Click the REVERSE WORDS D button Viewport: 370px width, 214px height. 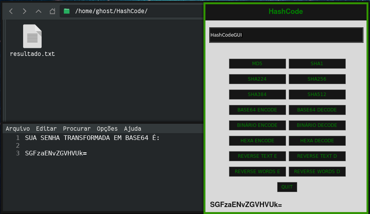(x=317, y=172)
